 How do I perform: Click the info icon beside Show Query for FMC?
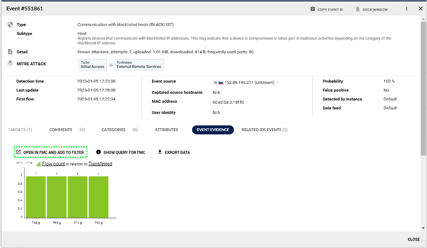[98, 152]
